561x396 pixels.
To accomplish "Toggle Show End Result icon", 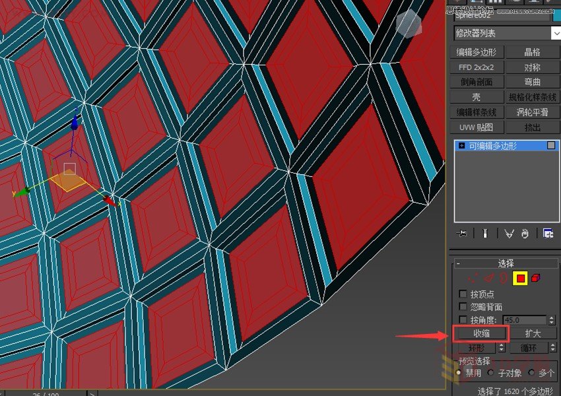I will (485, 233).
